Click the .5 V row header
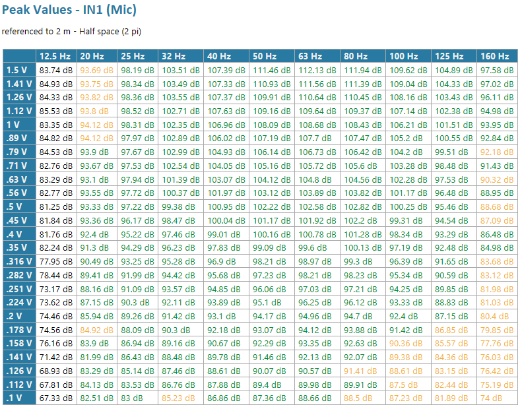This screenshot has height=407, width=520. pos(19,206)
